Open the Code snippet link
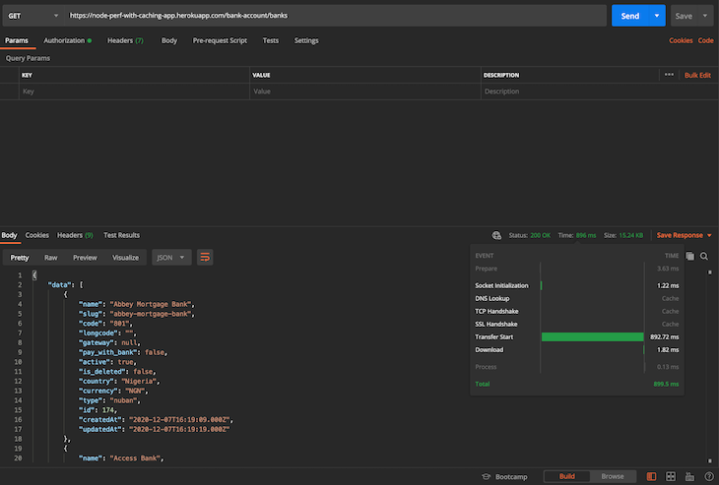 tap(705, 40)
